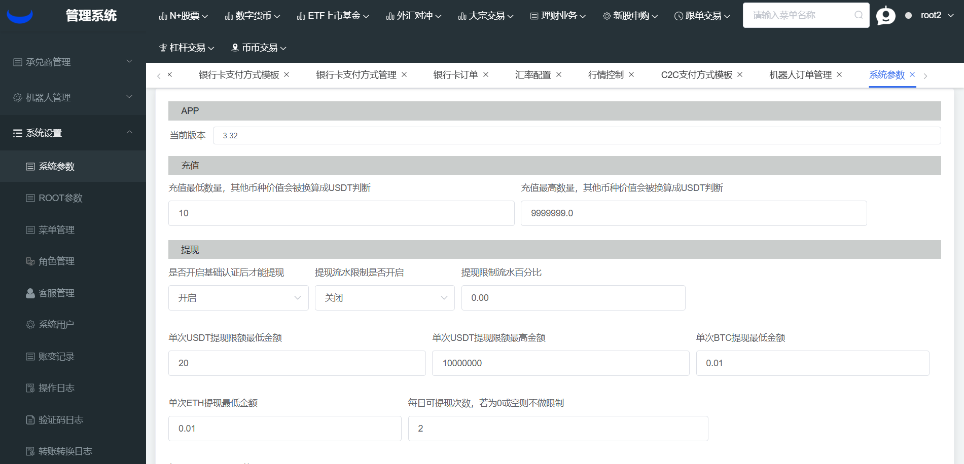This screenshot has height=464, width=964.
Task: Switch to the 行情控制 tab
Action: 605,75
